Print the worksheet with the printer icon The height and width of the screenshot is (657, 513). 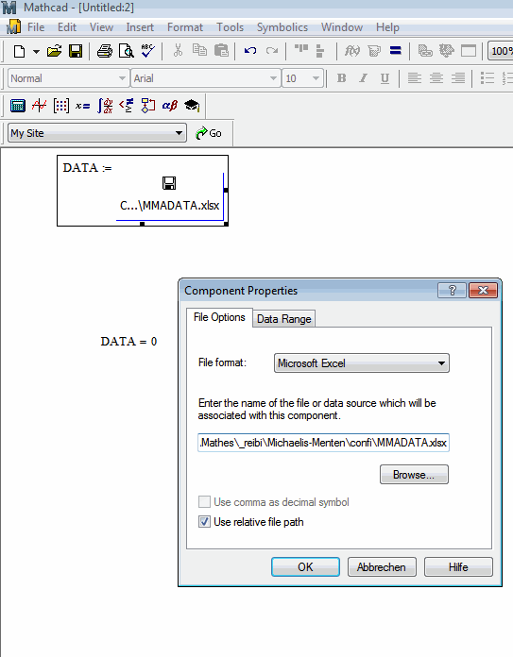(x=105, y=52)
